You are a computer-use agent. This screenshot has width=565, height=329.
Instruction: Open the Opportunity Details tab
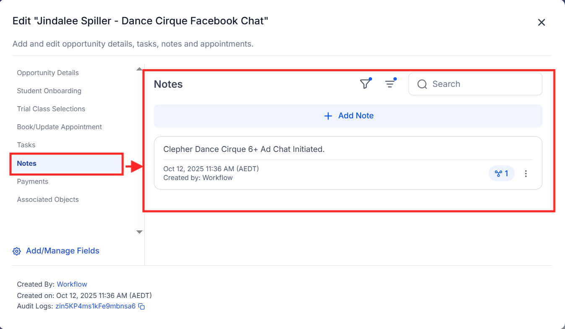48,73
